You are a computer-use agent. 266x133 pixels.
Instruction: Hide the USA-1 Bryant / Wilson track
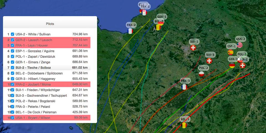(12, 118)
